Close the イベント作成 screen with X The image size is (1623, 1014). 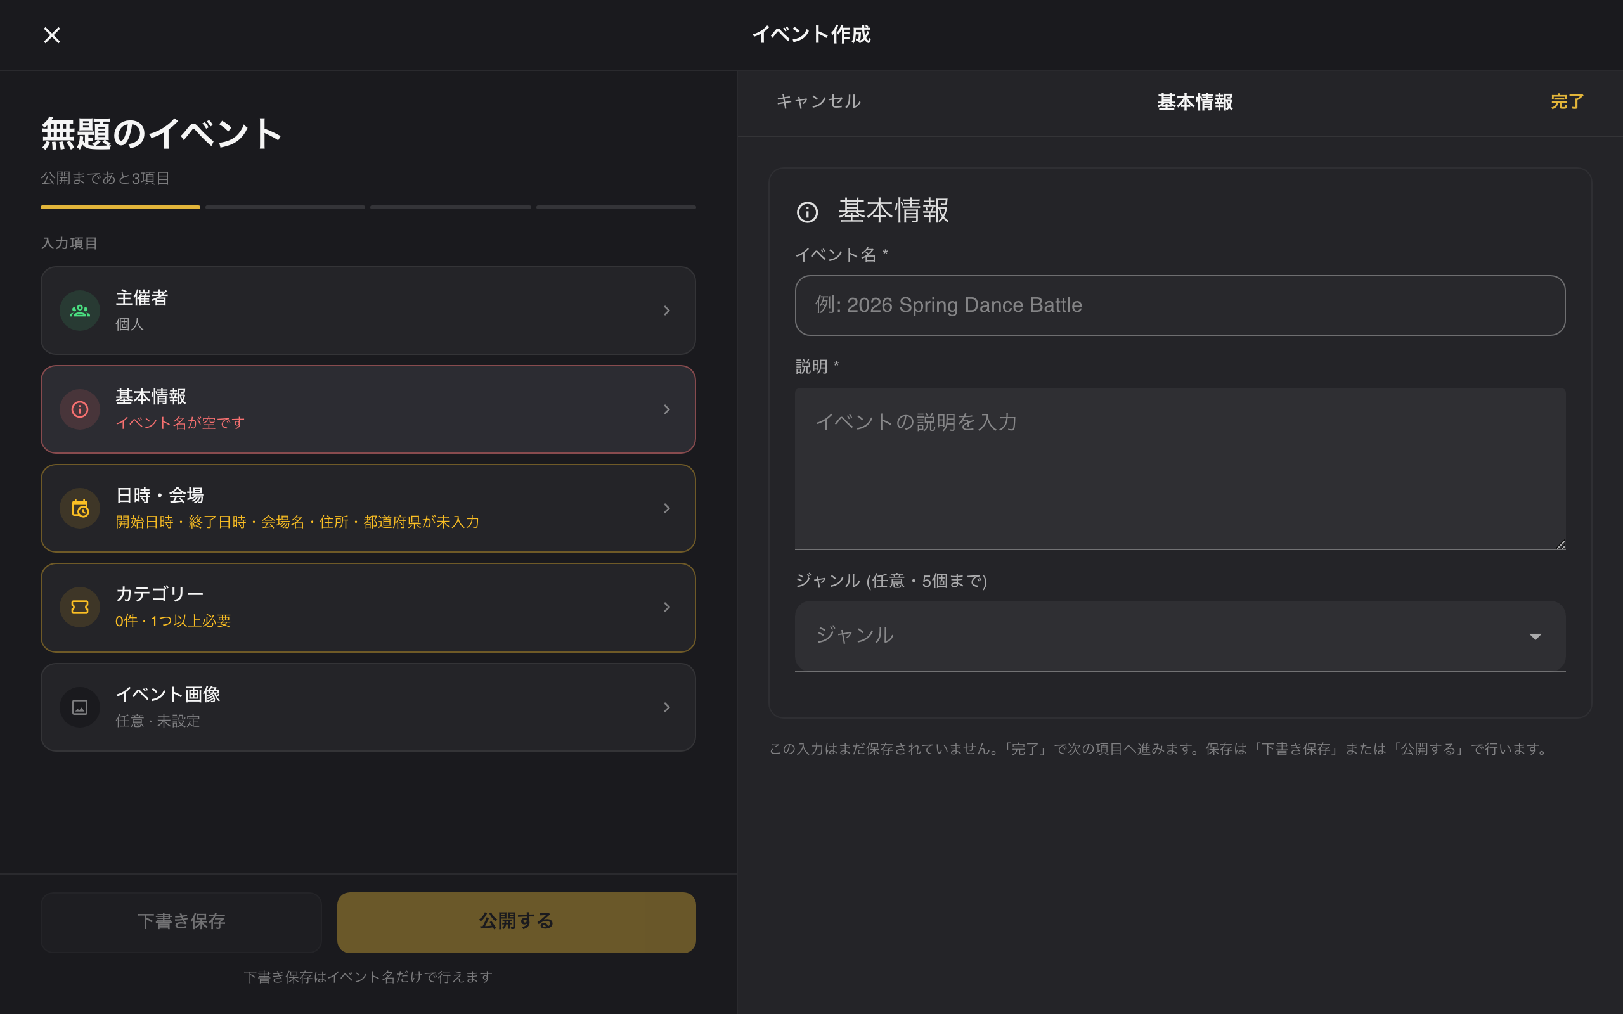coord(51,35)
